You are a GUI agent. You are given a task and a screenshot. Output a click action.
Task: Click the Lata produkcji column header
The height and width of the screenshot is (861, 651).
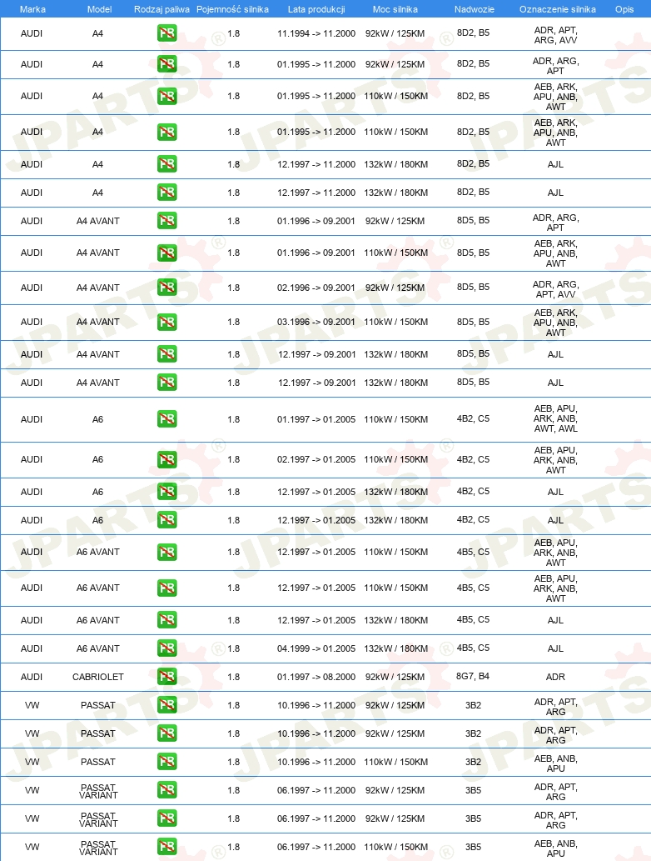tap(316, 9)
